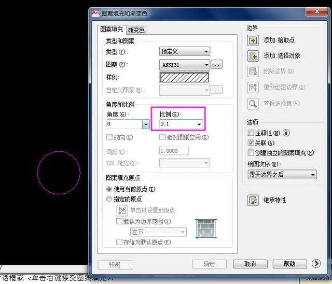Click the 查看选择集 label text

281,104
